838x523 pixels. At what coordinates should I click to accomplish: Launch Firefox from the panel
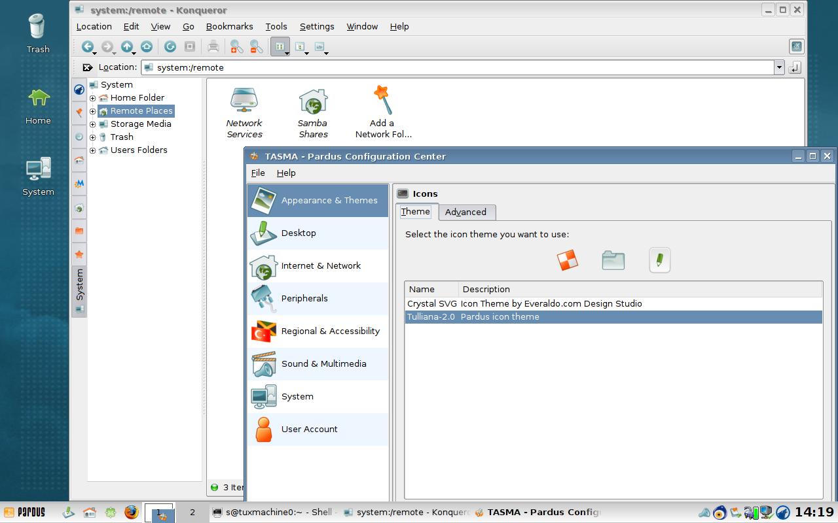(x=132, y=512)
